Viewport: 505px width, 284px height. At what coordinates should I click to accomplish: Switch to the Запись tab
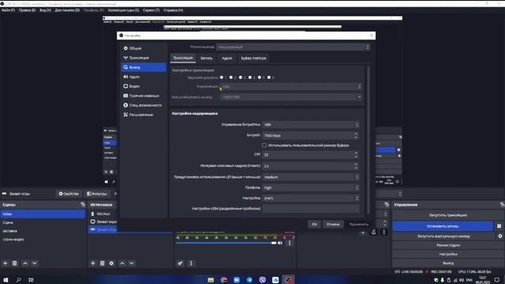click(x=207, y=58)
